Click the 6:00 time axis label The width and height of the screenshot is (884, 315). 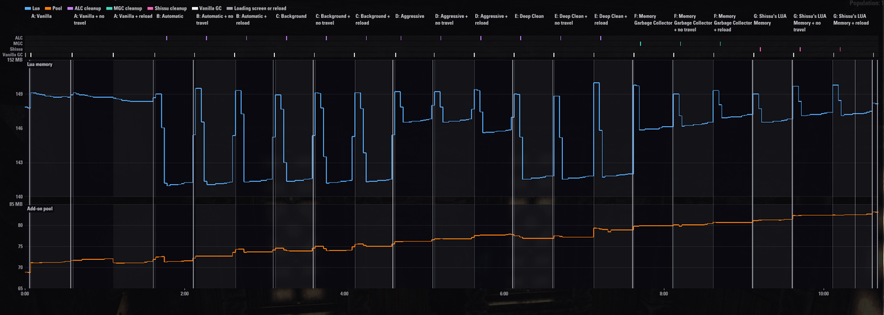pyautogui.click(x=504, y=294)
